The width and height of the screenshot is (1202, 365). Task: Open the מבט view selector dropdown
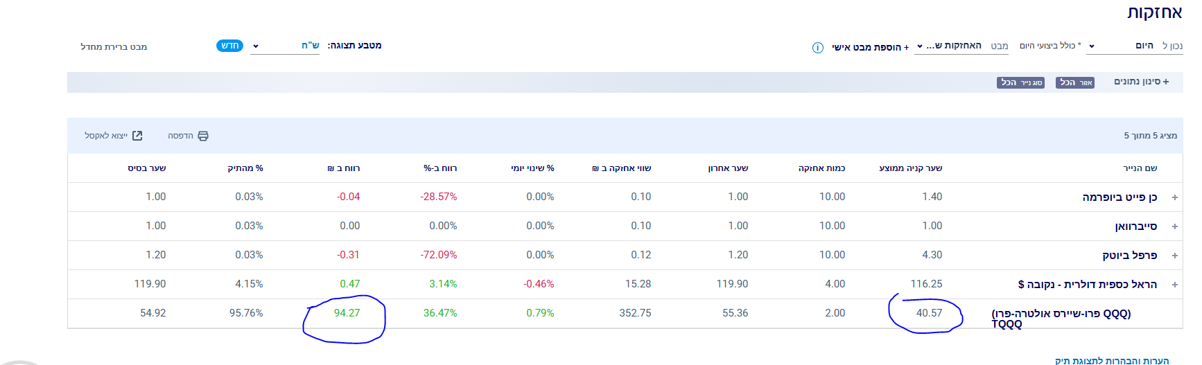(960, 46)
